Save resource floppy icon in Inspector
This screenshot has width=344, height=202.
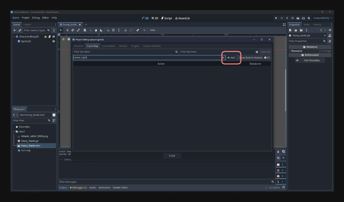click(301, 30)
